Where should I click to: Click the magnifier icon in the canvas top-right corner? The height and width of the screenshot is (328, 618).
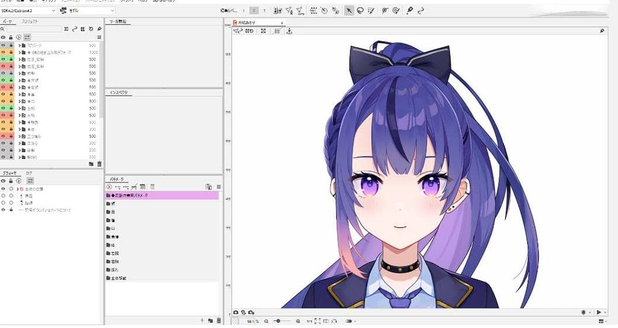click(x=602, y=31)
